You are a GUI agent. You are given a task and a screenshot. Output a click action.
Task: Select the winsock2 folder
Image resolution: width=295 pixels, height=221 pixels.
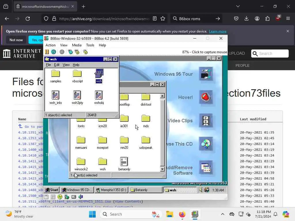tap(81, 164)
